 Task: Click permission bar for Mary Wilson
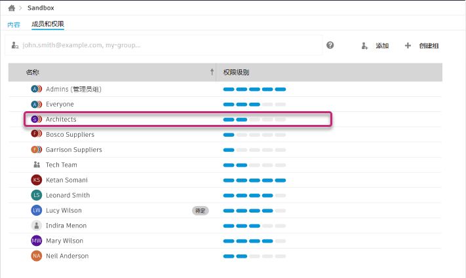[x=254, y=241]
